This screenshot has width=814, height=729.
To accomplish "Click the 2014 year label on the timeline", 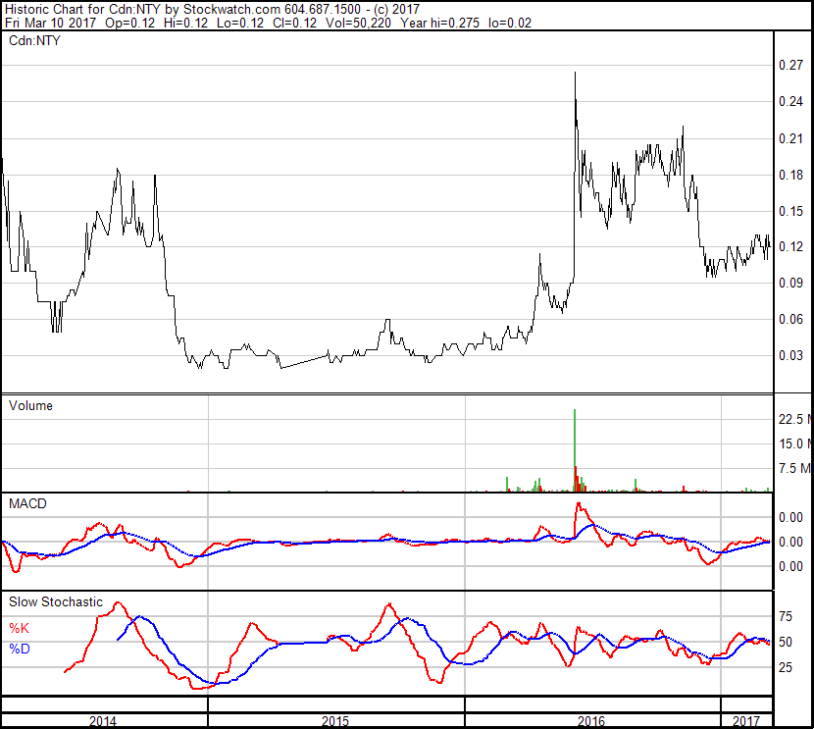I will pos(103,721).
